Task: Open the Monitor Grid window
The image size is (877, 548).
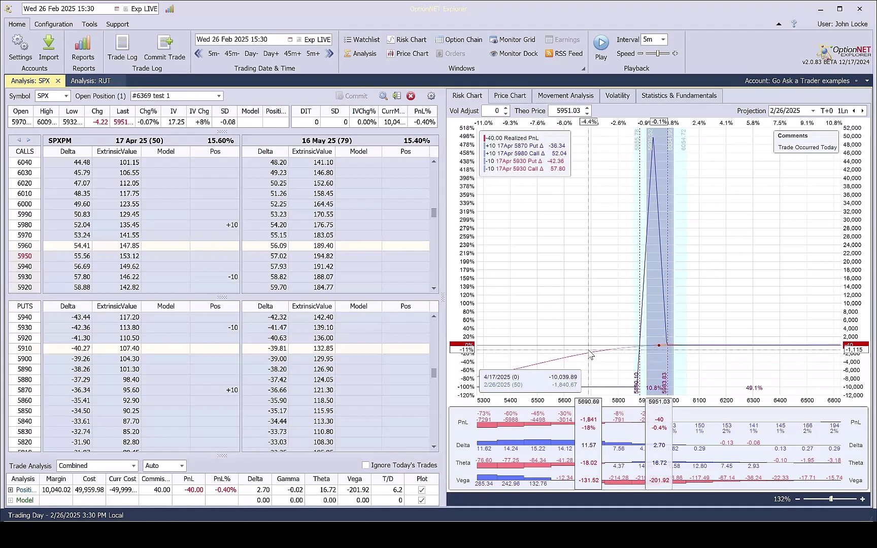Action: [512, 40]
